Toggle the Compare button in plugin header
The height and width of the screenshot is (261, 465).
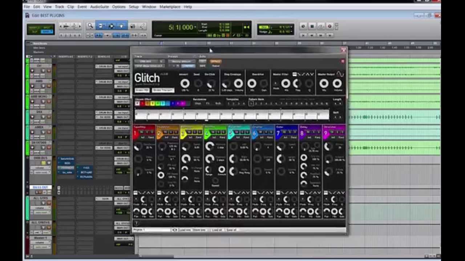point(188,66)
